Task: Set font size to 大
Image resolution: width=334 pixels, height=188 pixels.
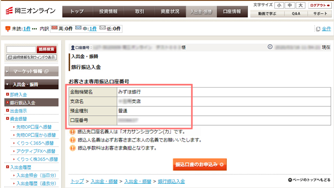Action: click(300, 5)
